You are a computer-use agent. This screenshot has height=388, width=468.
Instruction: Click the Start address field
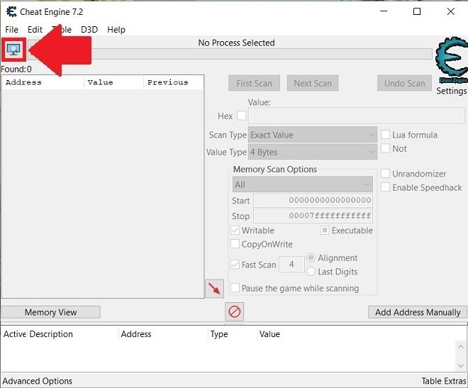[313, 200]
